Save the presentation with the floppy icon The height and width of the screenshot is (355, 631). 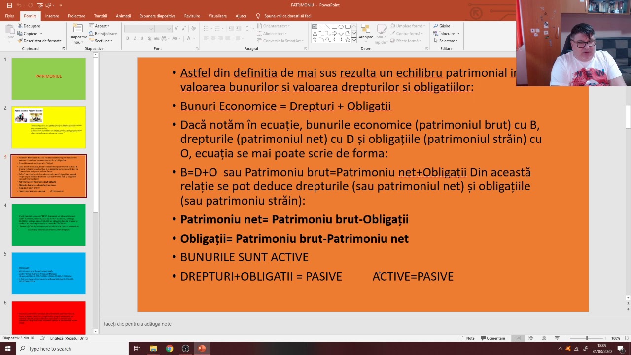click(9, 5)
